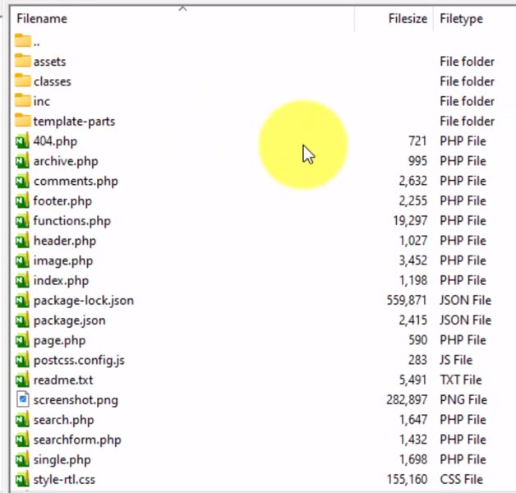
Task: Select the inc folder icon
Action: pos(23,100)
